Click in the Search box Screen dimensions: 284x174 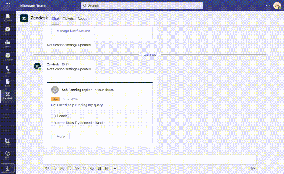(142, 6)
